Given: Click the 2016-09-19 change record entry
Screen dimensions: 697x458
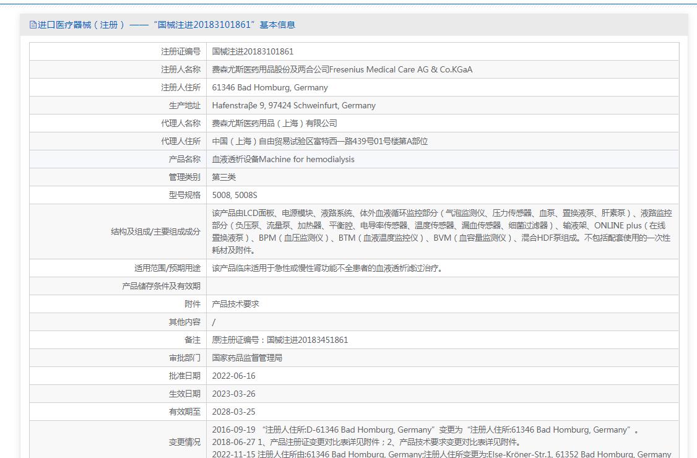Looking at the screenshot, I should [425, 430].
